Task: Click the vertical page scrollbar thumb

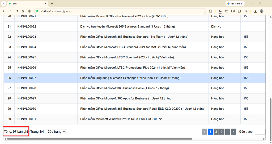Action: (x=271, y=119)
